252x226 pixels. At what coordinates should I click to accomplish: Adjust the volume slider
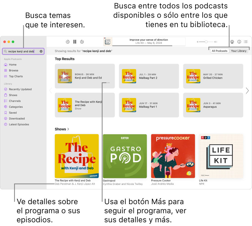click(207, 42)
